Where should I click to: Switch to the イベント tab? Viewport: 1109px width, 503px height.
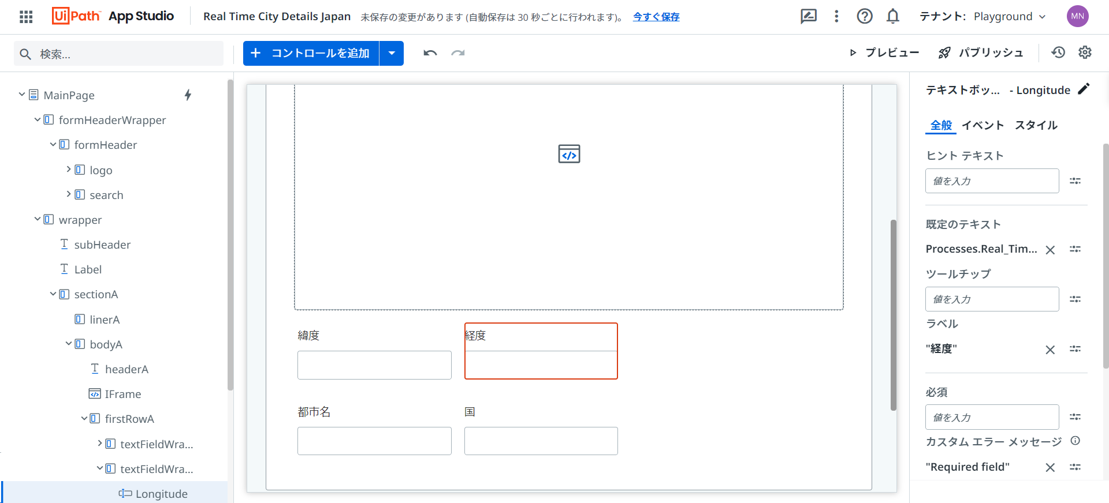click(x=983, y=125)
